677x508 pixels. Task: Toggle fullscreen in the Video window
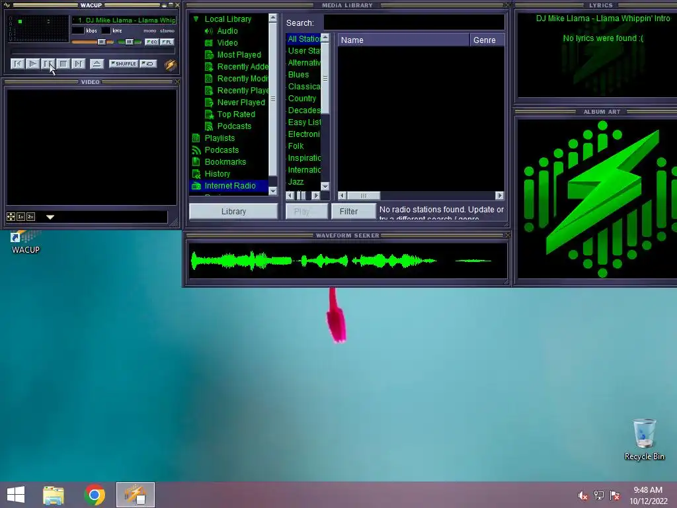(11, 217)
